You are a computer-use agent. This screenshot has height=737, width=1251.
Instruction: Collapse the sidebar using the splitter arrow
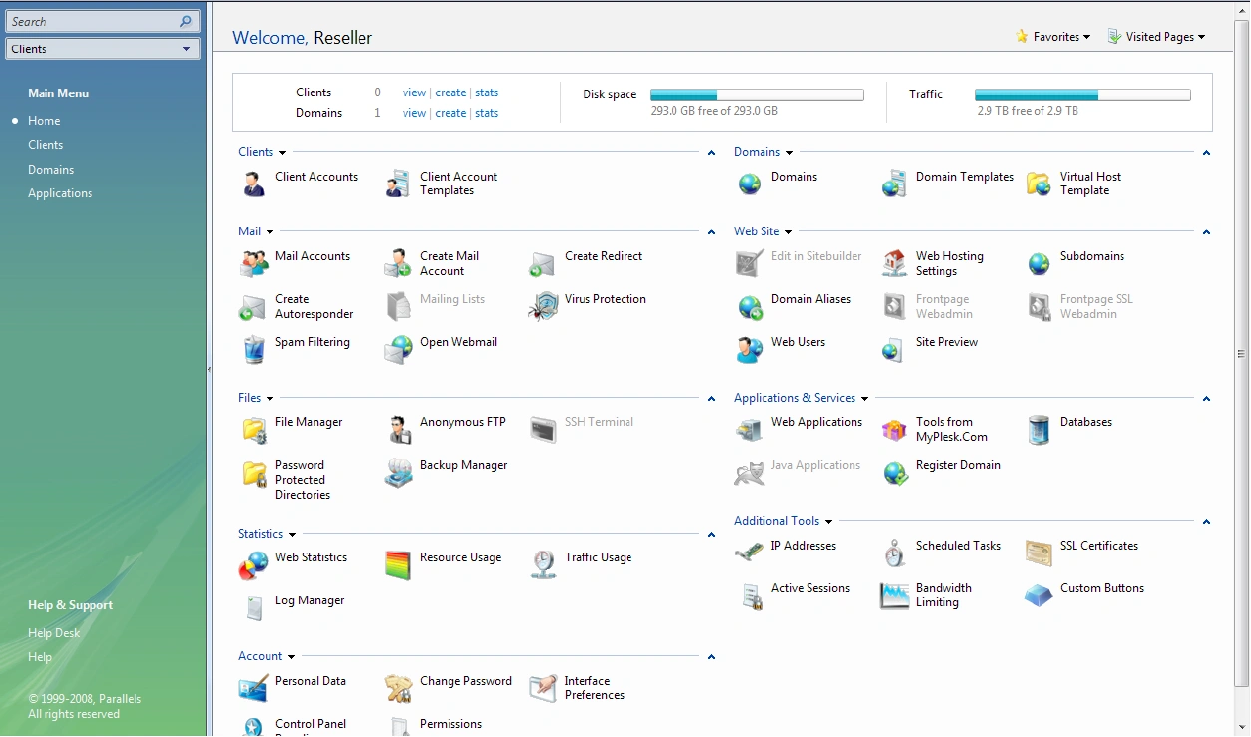pyautogui.click(x=209, y=369)
